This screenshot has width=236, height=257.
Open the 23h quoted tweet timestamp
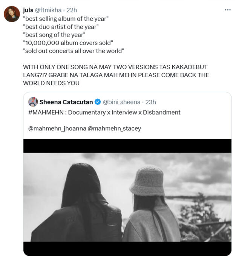click(150, 102)
